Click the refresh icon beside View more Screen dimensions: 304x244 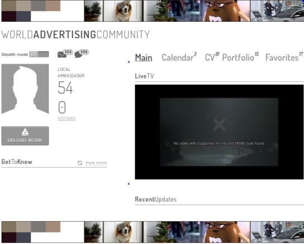click(x=80, y=163)
